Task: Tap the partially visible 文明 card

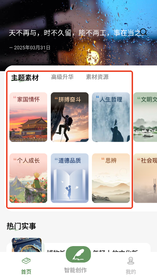Action: 145,117
